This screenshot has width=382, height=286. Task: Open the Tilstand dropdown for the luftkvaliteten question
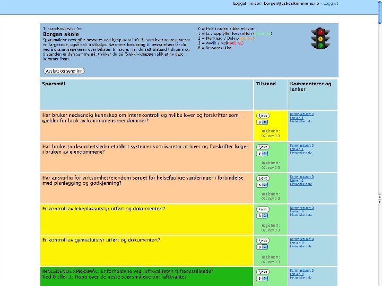(x=262, y=278)
